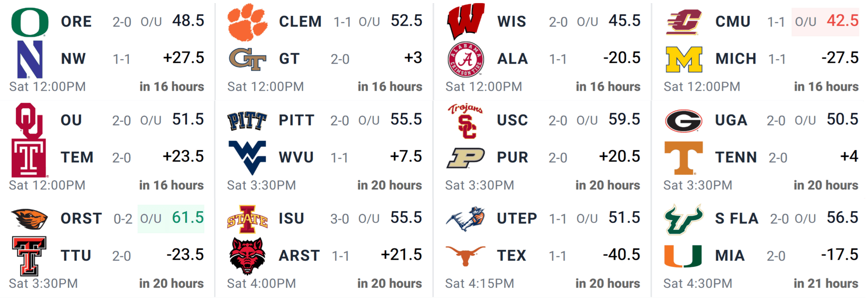This screenshot has width=868, height=299.
Task: Click the Arkansas State wolf logo
Action: pyautogui.click(x=247, y=256)
